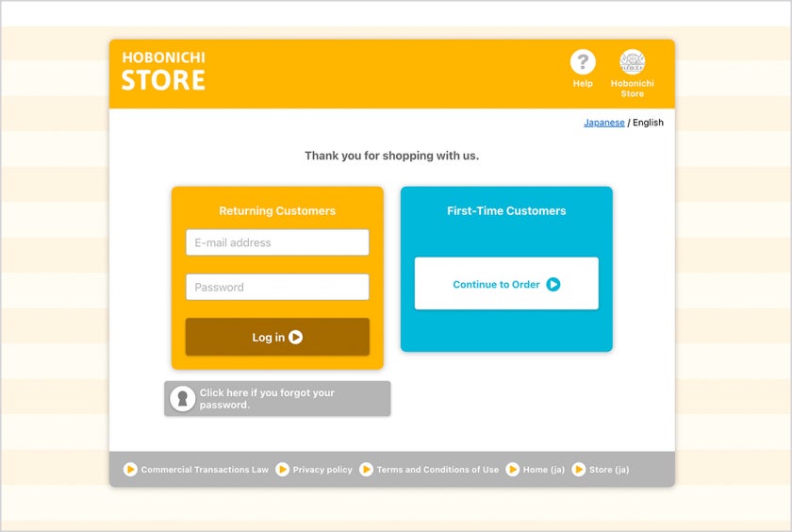This screenshot has width=792, height=532.
Task: Open the forgot your password link
Action: click(267, 399)
